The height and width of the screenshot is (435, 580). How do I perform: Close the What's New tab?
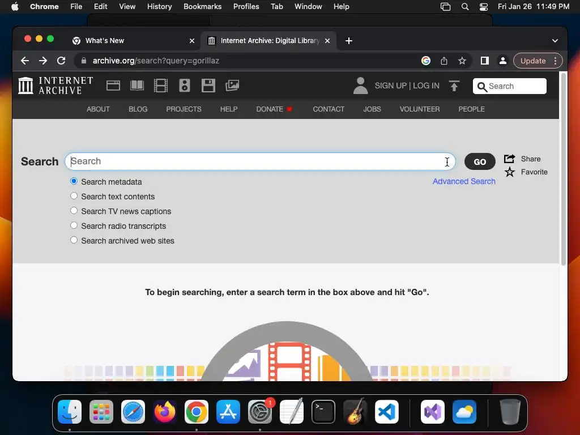192,41
